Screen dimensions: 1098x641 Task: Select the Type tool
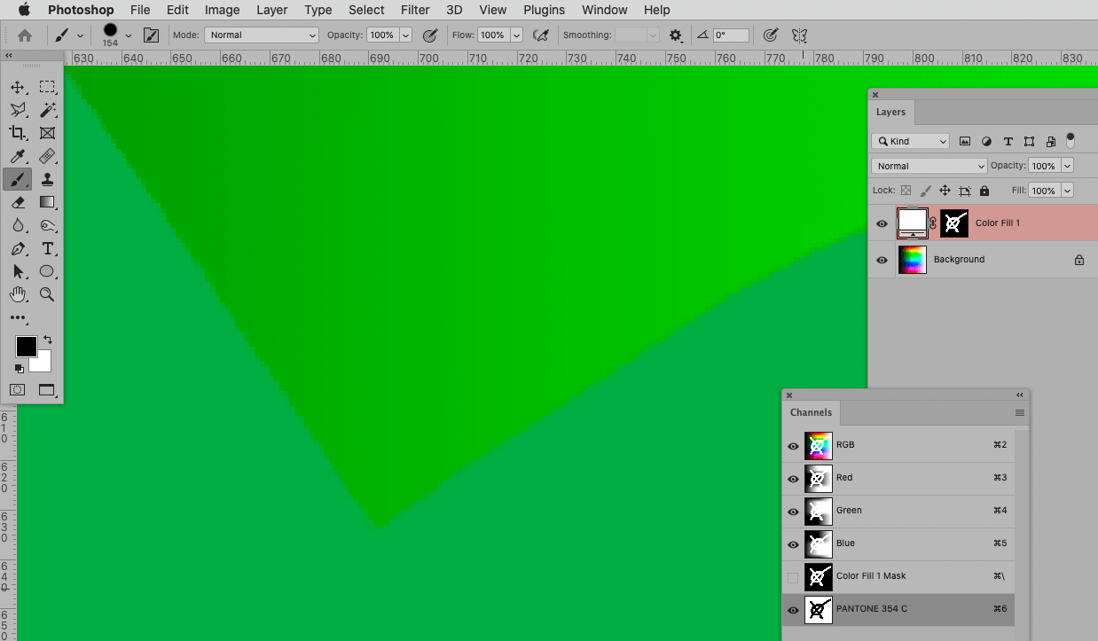(48, 248)
